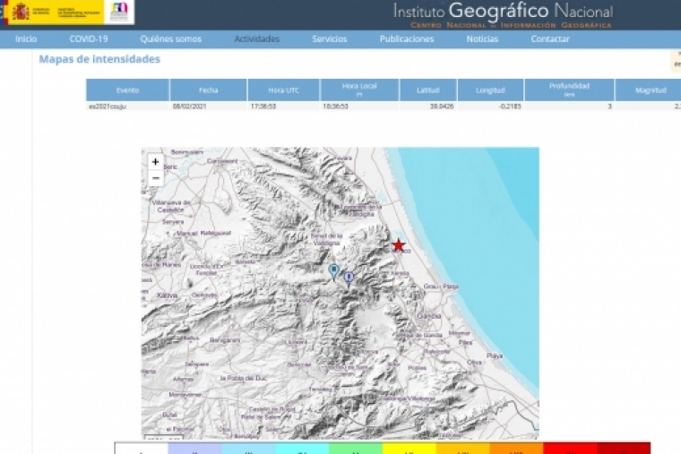Open the Servicios menu
The width and height of the screenshot is (681, 454).
click(329, 39)
